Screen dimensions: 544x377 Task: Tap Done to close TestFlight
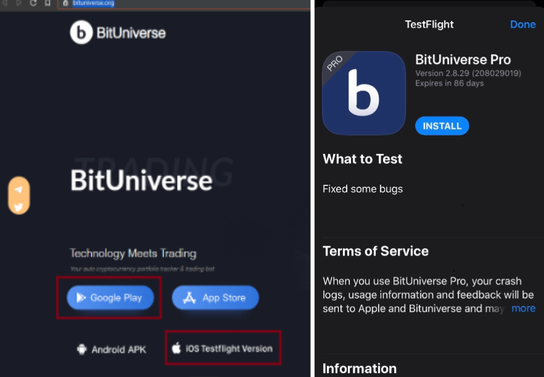point(522,25)
